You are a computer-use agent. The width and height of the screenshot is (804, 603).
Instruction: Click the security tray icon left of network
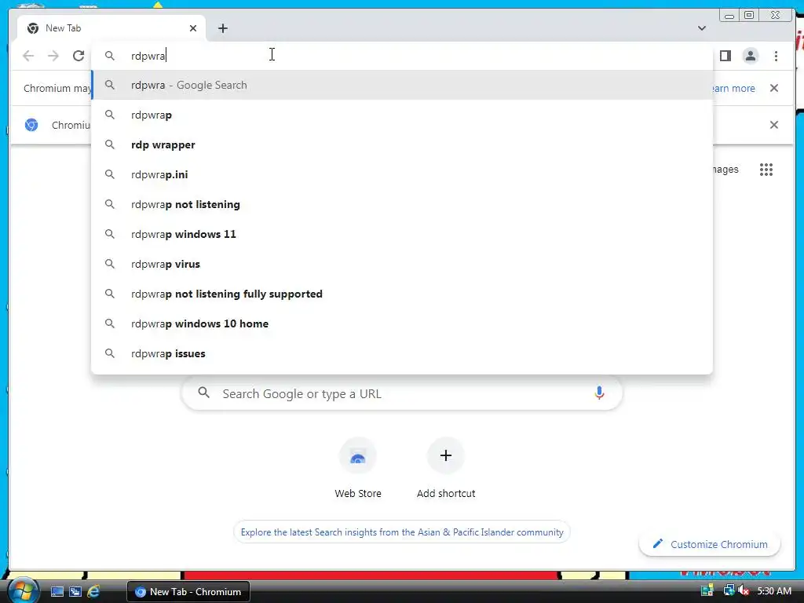707,590
